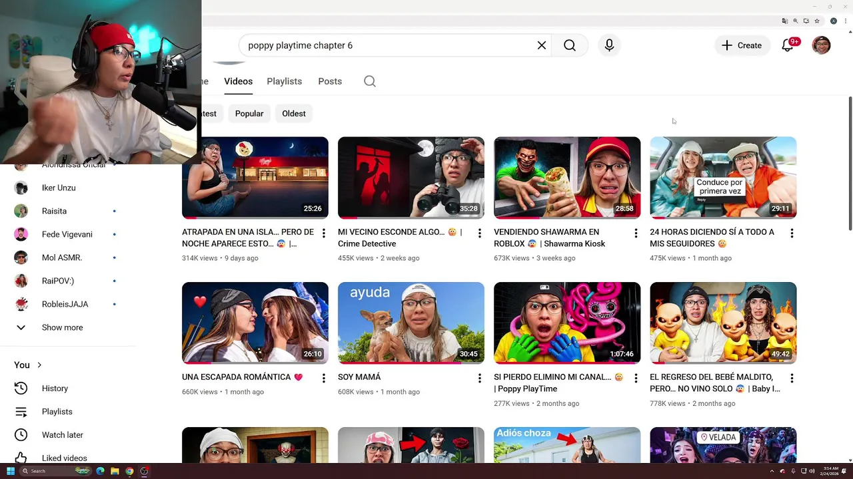Viewport: 853px width, 479px height.
Task: Open Liked videos thumbs-up icon
Action: pos(21,458)
